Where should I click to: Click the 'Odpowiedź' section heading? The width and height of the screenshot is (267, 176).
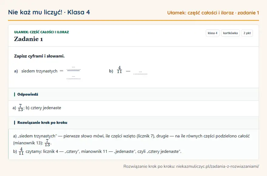pos(28,94)
